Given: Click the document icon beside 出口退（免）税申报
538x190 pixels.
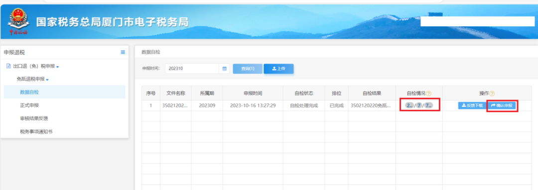Looking at the screenshot, I should (x=8, y=66).
